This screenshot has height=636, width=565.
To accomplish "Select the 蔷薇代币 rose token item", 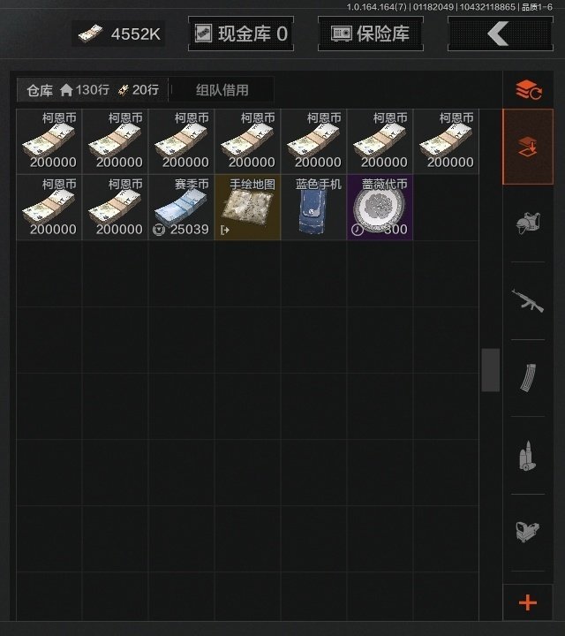I will pyautogui.click(x=380, y=208).
